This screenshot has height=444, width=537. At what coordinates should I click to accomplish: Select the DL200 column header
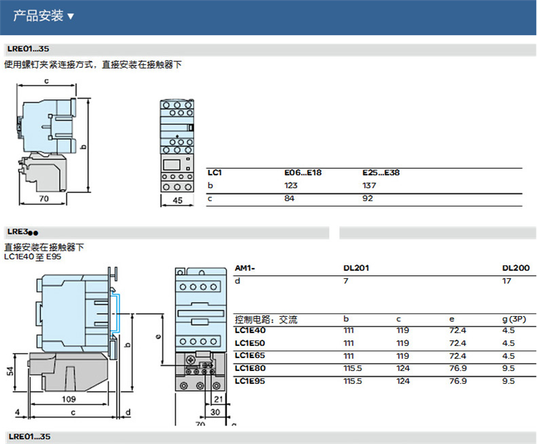(516, 268)
